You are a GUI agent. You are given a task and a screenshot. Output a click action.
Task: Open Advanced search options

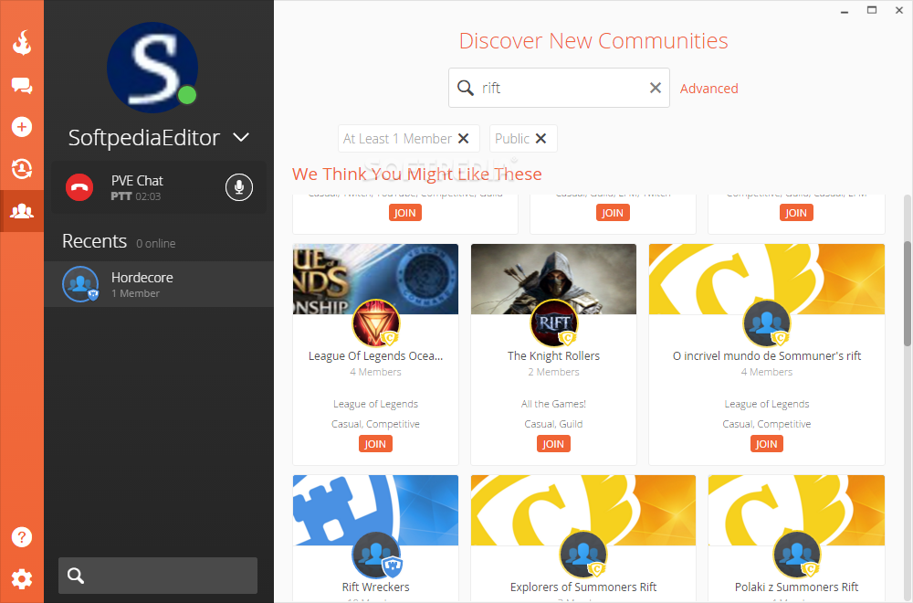tap(708, 89)
